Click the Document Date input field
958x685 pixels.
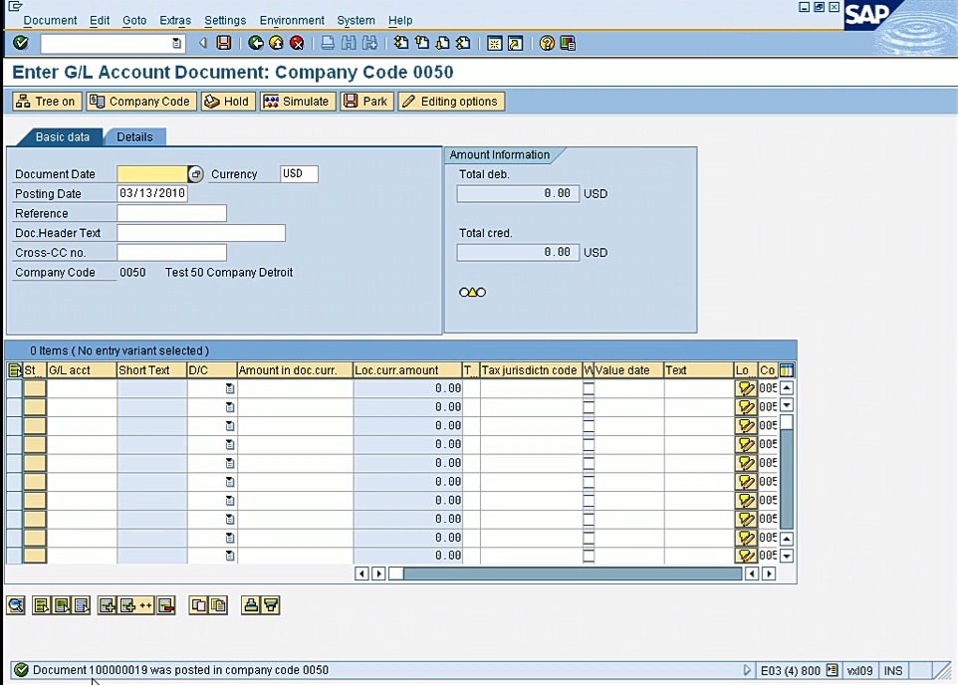click(152, 174)
